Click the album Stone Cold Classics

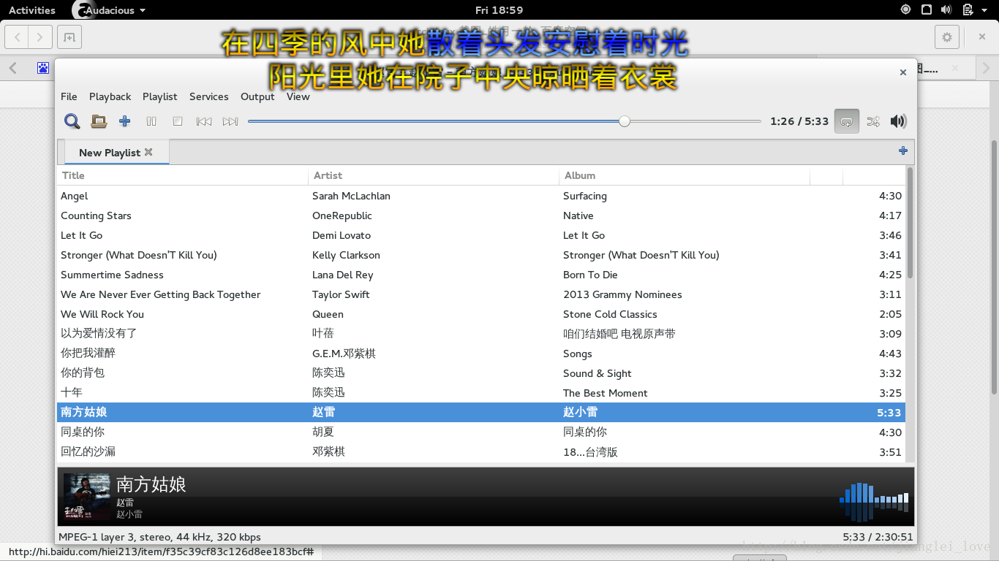point(610,314)
